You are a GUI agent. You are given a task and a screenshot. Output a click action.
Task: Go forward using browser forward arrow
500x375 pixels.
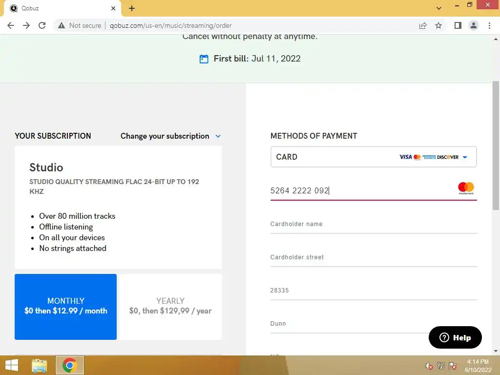click(x=26, y=25)
